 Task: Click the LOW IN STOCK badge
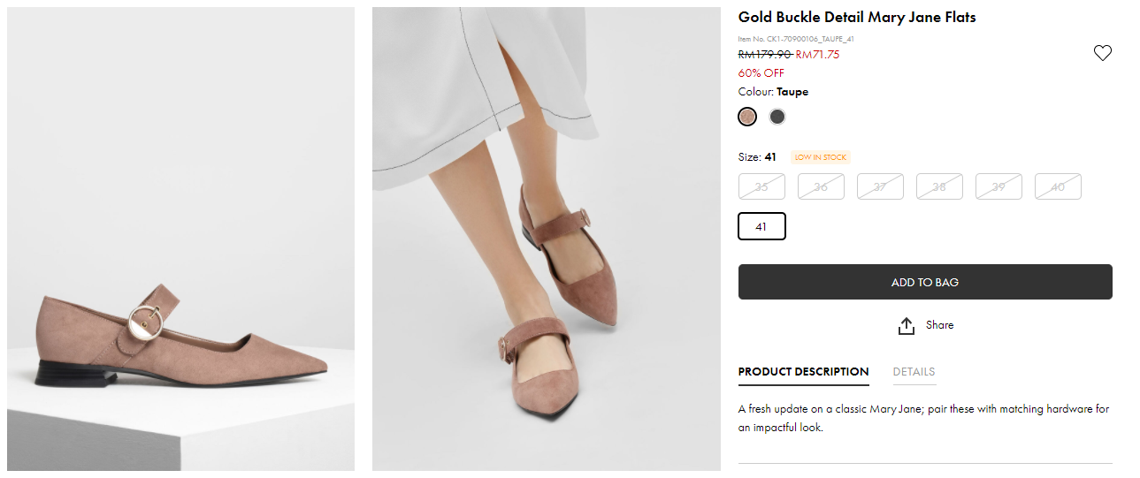820,157
